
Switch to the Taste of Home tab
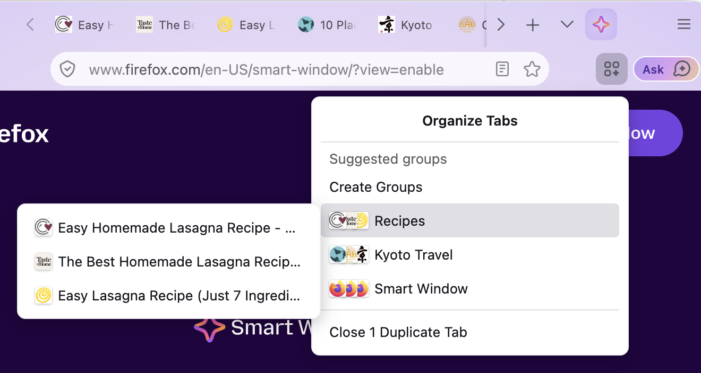coord(166,25)
